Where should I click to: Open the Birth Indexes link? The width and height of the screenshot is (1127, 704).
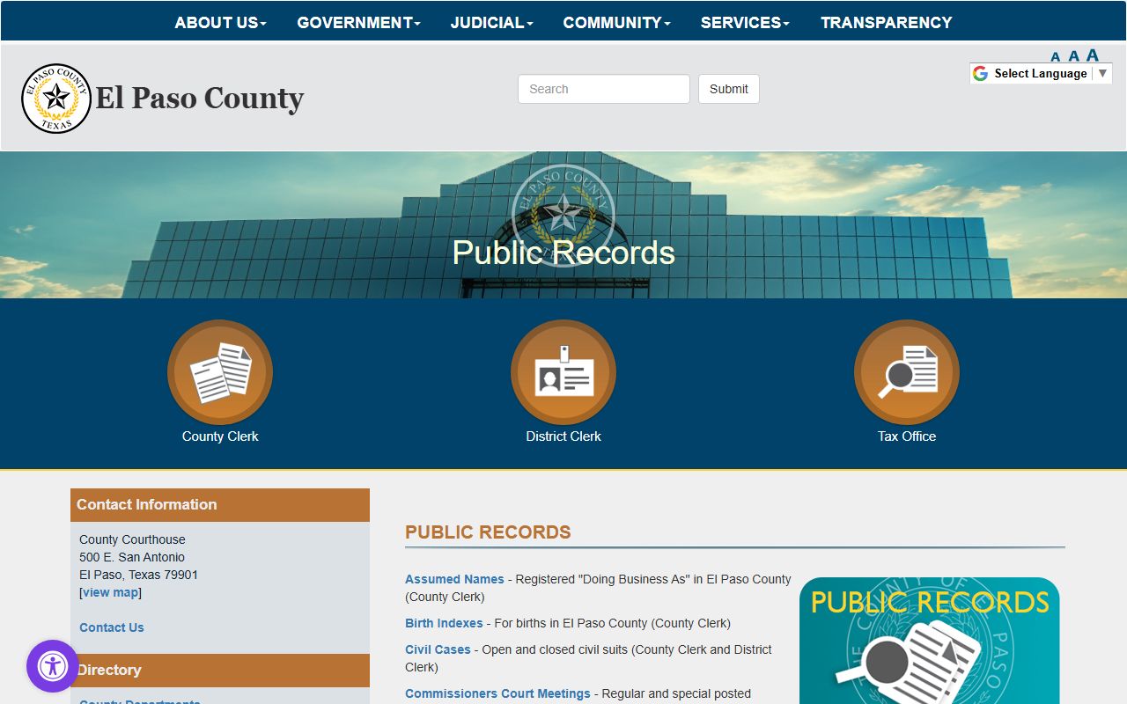click(x=444, y=623)
